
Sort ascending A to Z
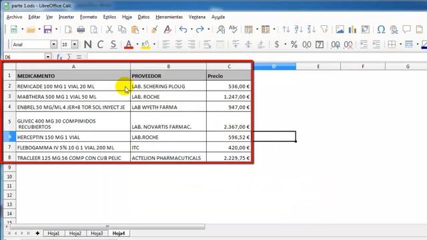tap(298, 29)
